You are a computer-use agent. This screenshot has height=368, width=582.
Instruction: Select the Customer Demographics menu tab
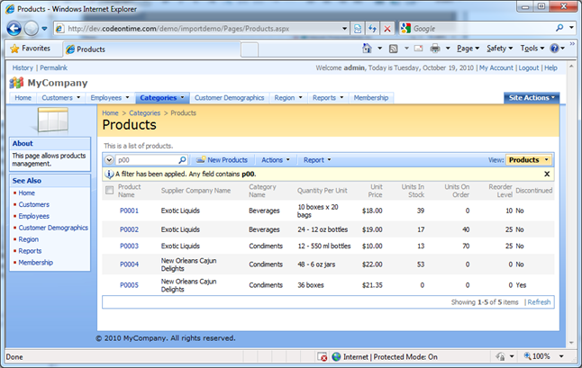[230, 97]
